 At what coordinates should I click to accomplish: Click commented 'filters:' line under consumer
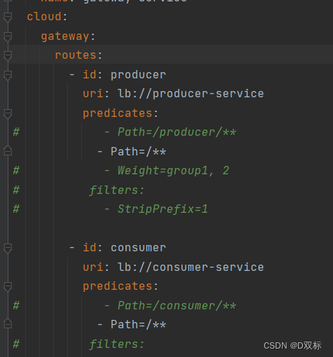117,344
